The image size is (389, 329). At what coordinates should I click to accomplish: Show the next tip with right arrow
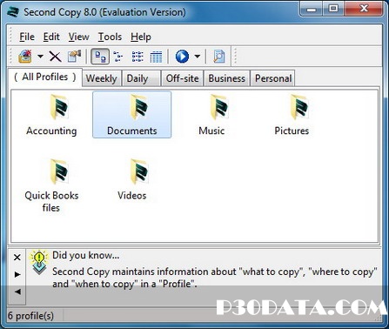pos(17,274)
